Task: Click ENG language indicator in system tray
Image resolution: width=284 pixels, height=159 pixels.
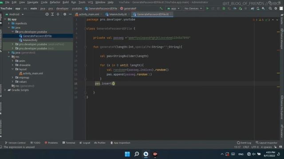Action: 241,154
